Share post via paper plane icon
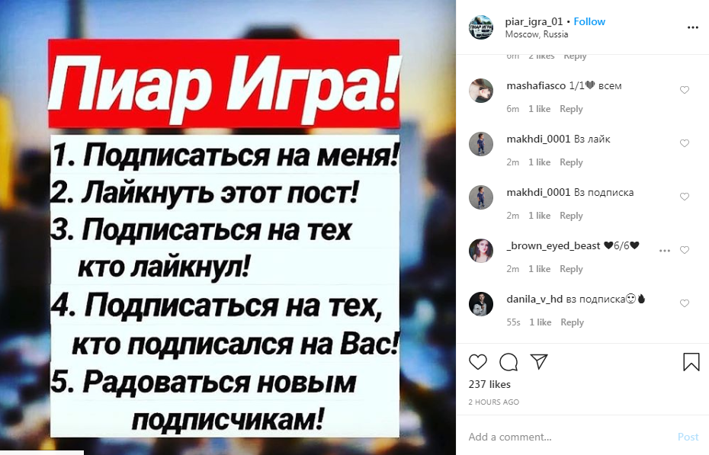 (x=539, y=361)
